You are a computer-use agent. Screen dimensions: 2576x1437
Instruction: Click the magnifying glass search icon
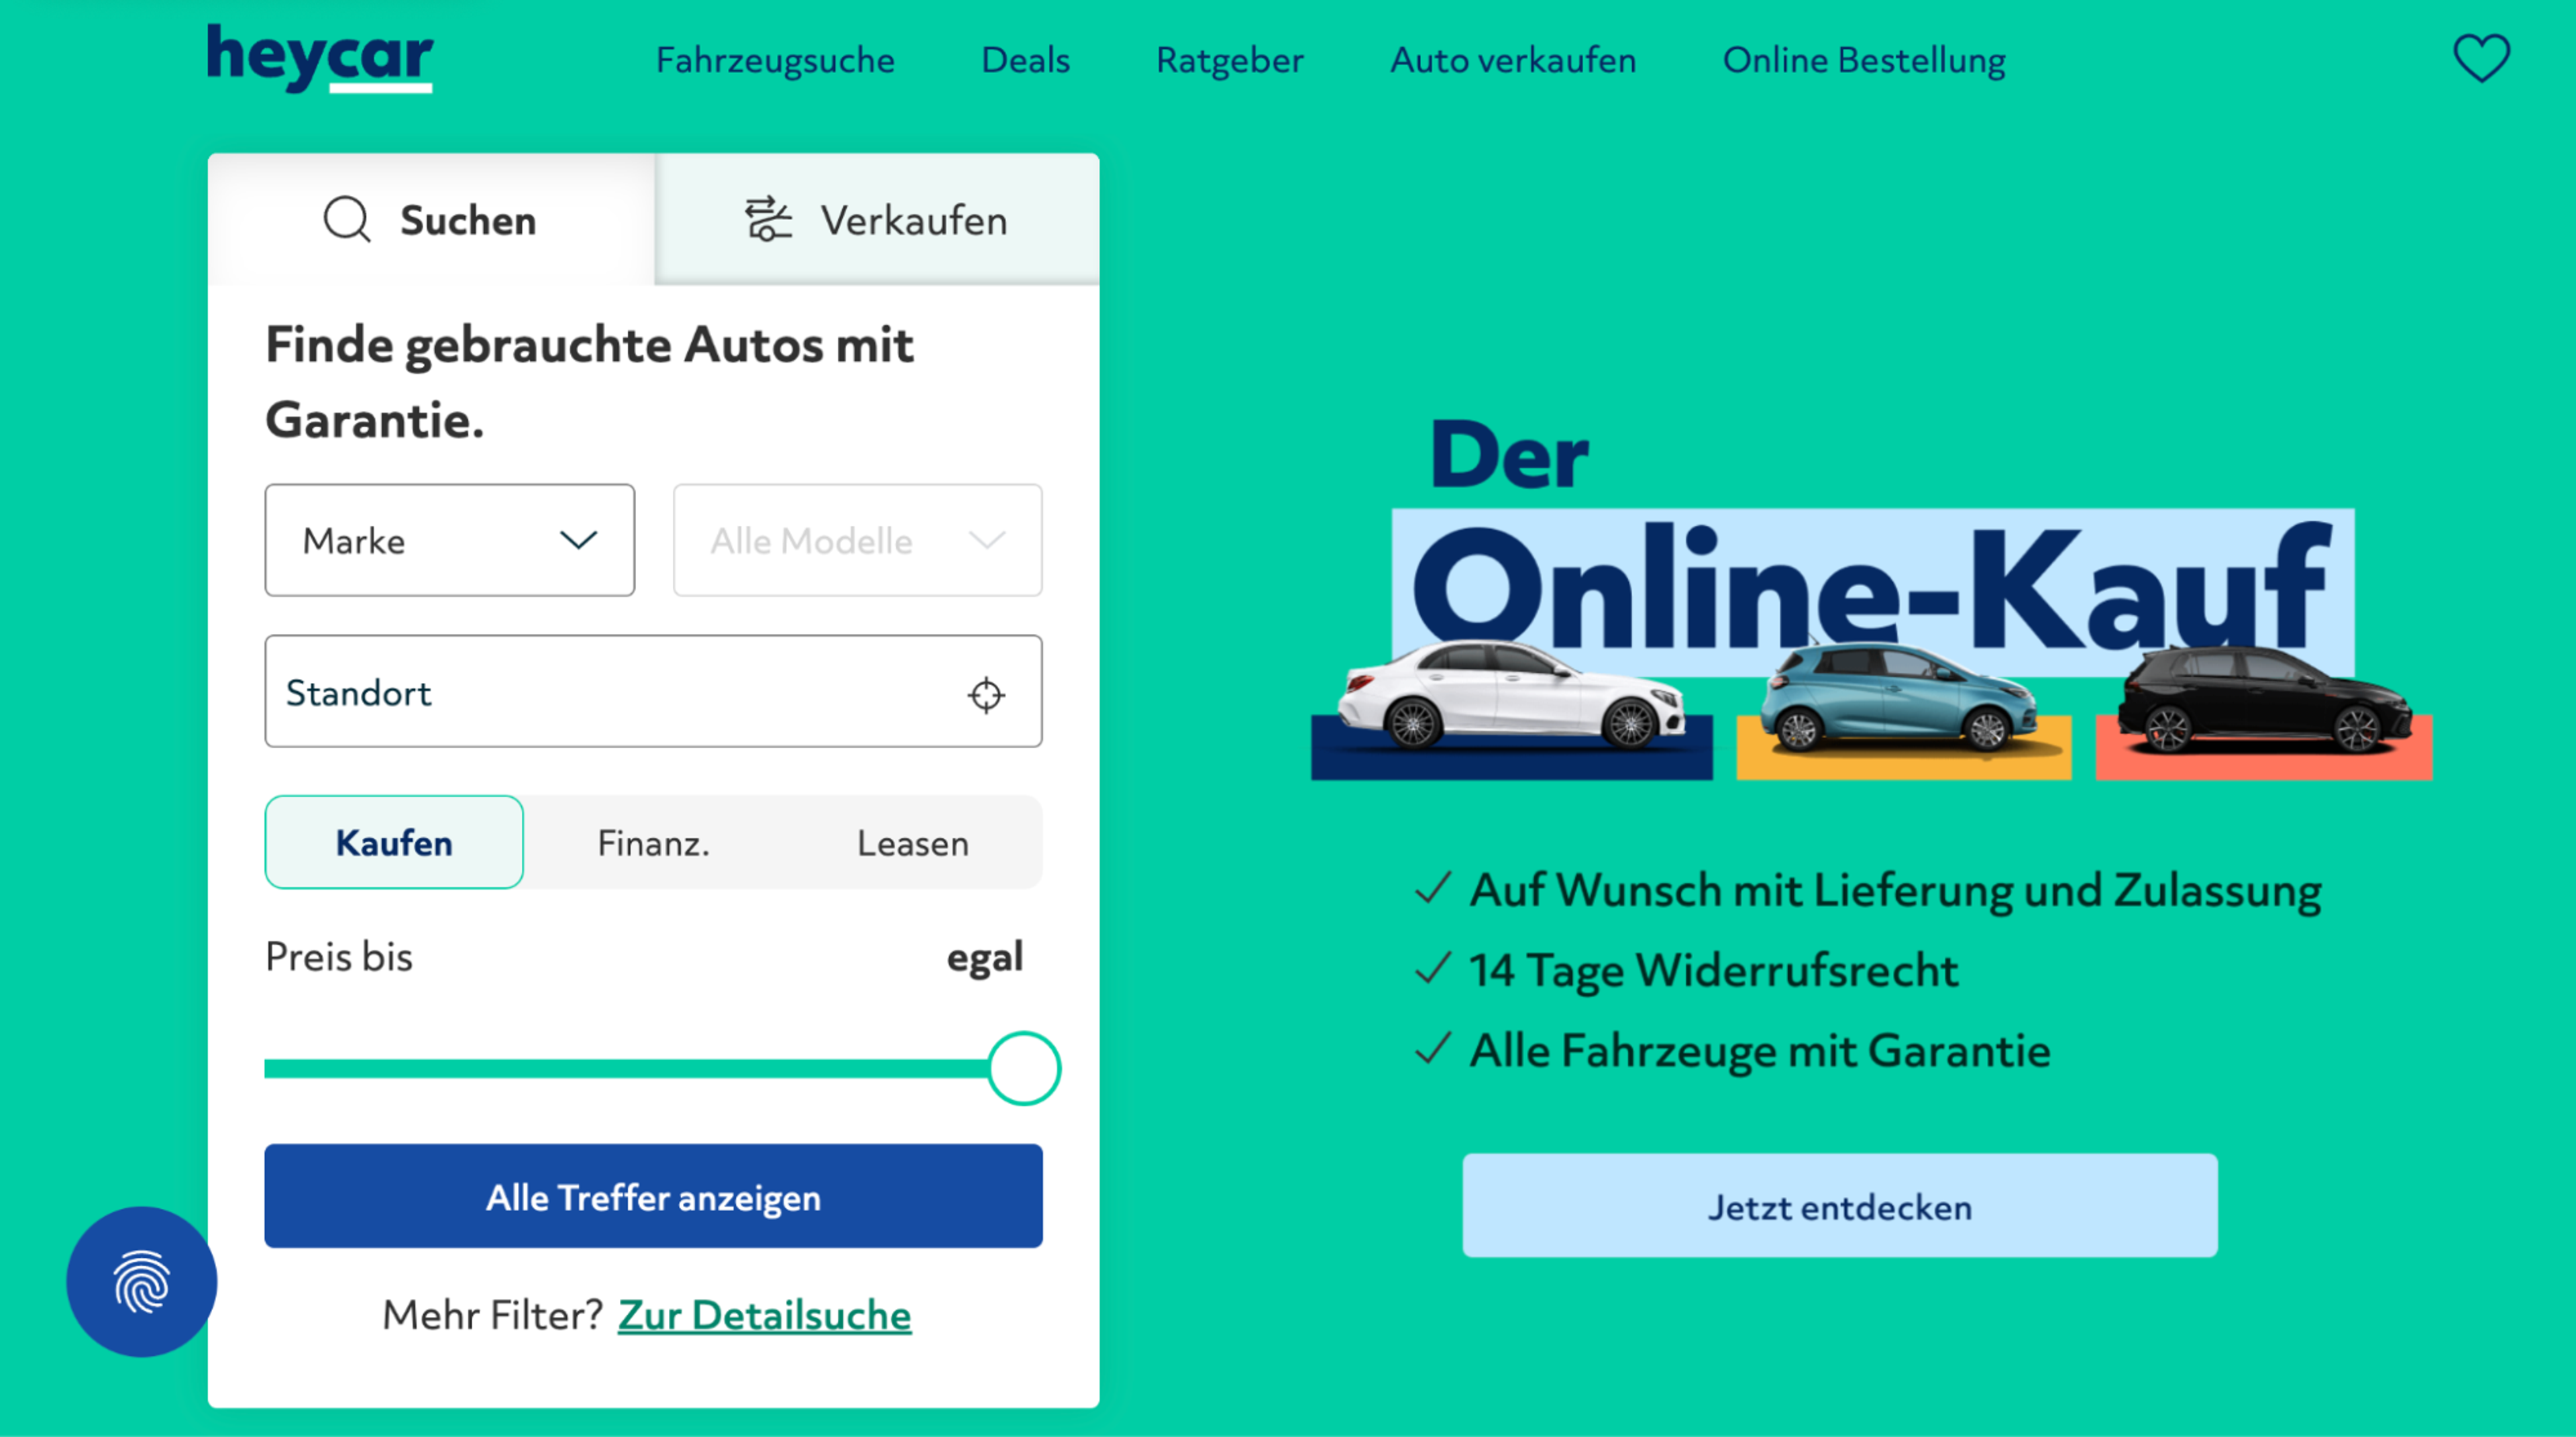(347, 219)
